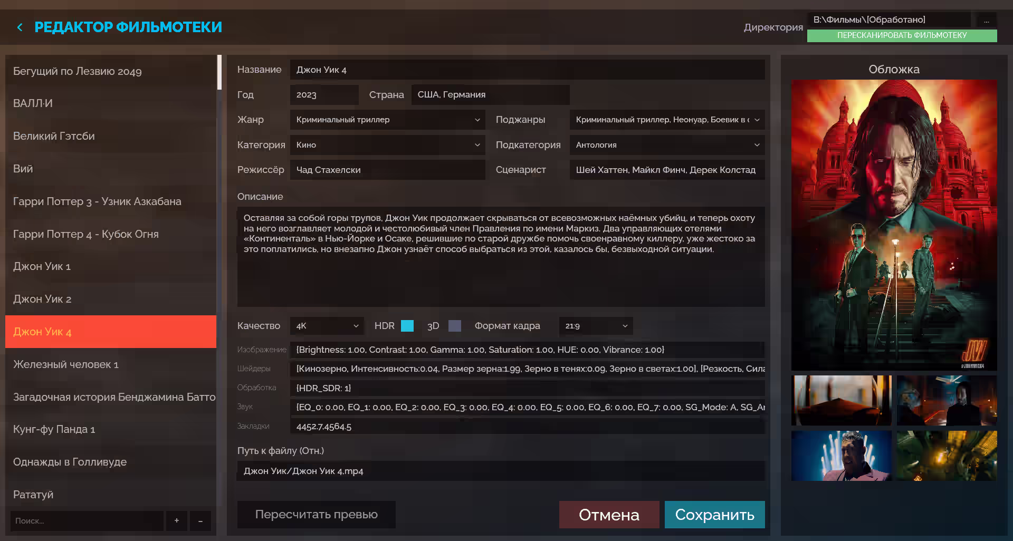Go back using the arrow icon
1013x541 pixels.
20,27
